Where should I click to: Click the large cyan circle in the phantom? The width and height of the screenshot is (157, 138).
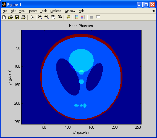(x=81, y=60)
